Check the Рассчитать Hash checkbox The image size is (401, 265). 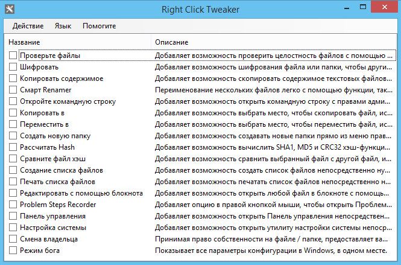tap(14, 147)
